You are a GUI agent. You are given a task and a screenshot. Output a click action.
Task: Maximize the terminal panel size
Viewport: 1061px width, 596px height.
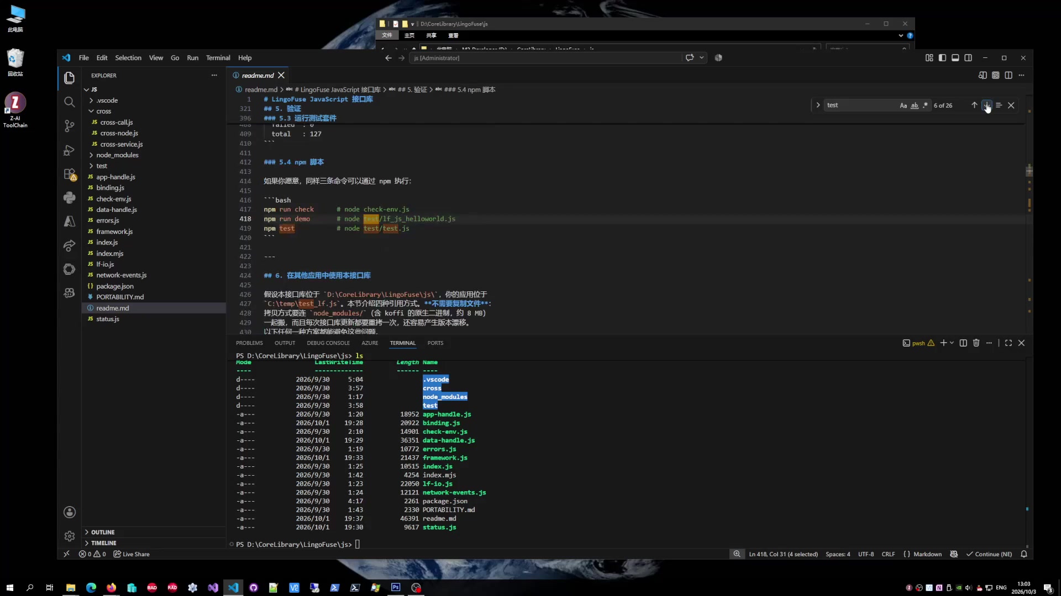point(1008,343)
